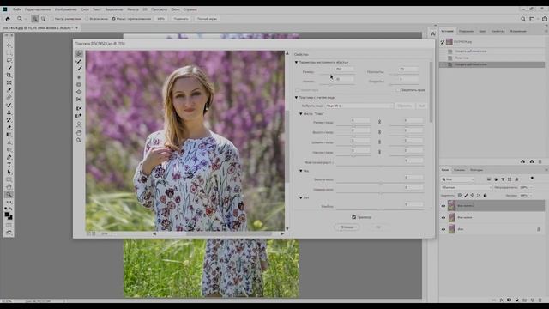The image size is (549, 309).
Task: Collapse the Mouth section
Action: coord(301,197)
